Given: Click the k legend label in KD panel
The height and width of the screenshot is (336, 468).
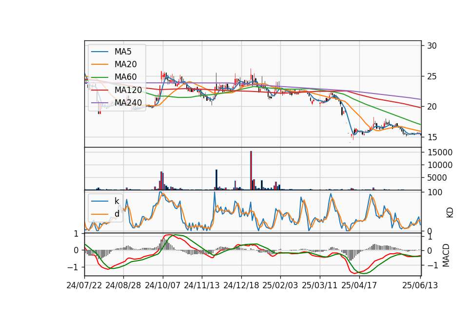Looking at the screenshot, I should point(117,201).
